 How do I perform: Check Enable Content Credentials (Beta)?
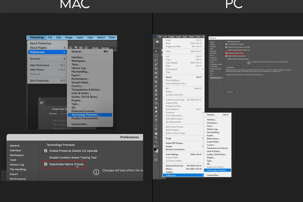point(226,59)
